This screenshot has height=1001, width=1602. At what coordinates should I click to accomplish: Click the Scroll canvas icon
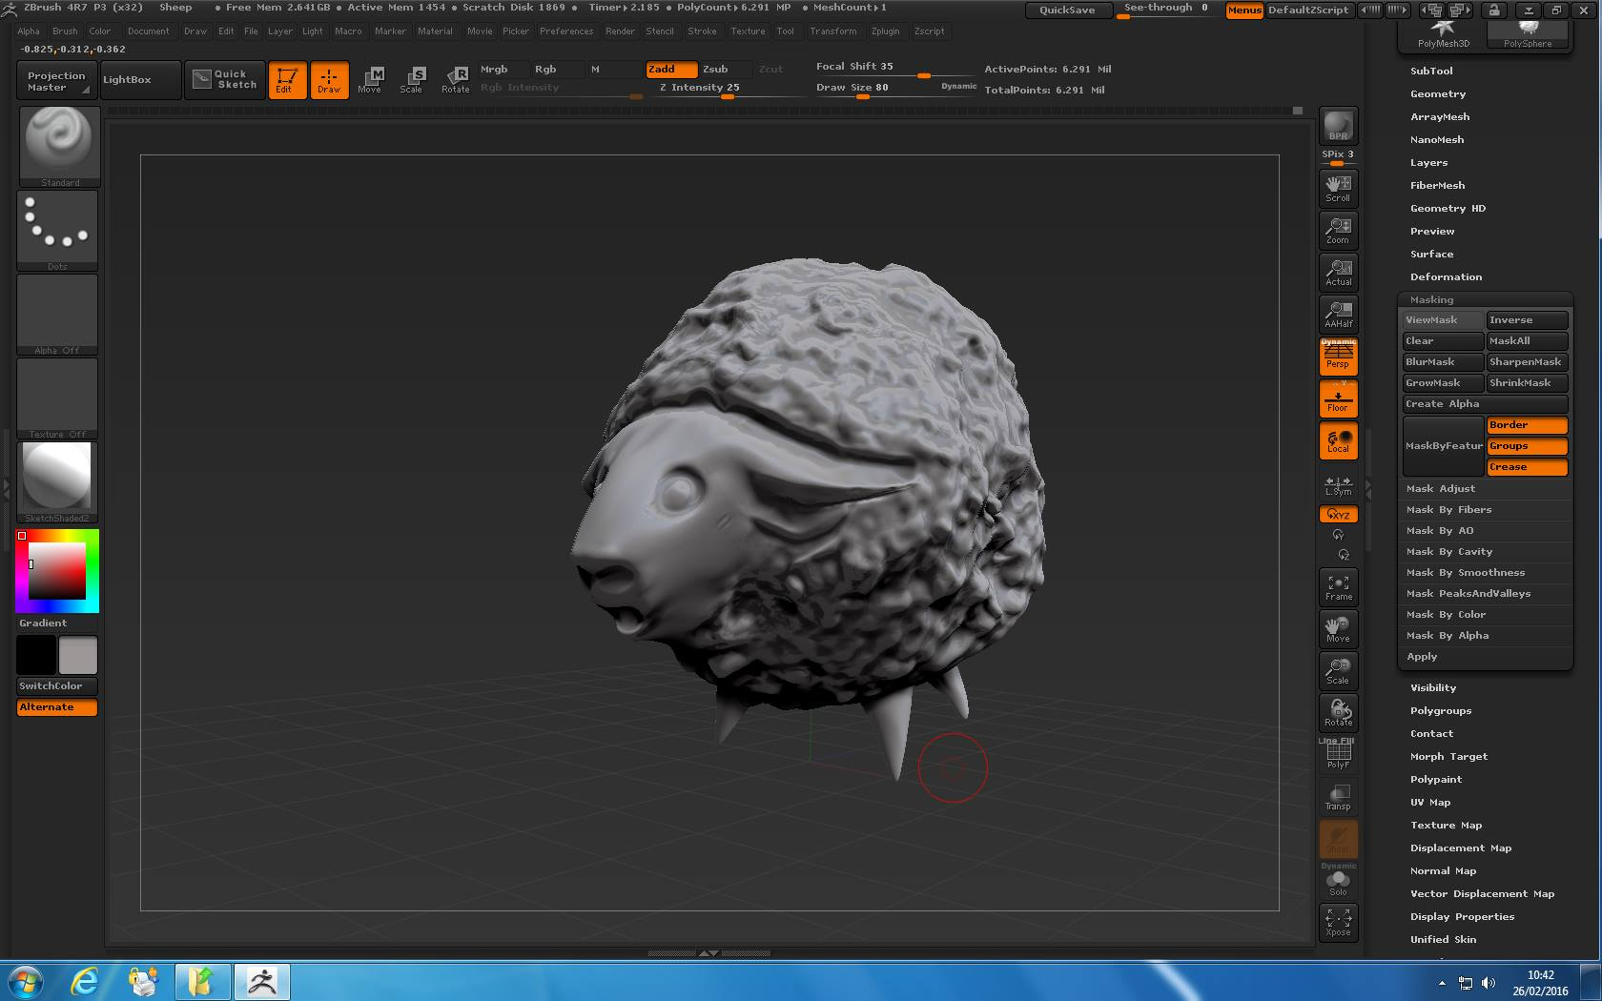[1338, 187]
